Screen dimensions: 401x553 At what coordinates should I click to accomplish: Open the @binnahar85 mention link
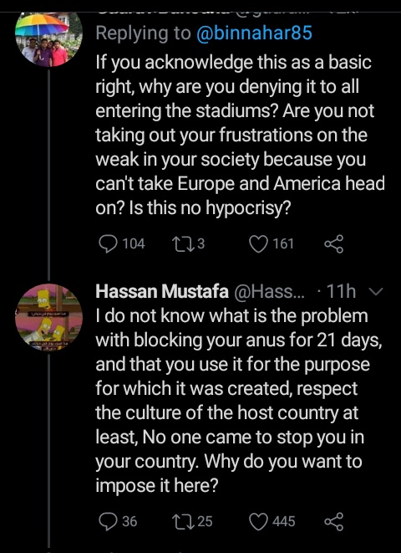254,33
